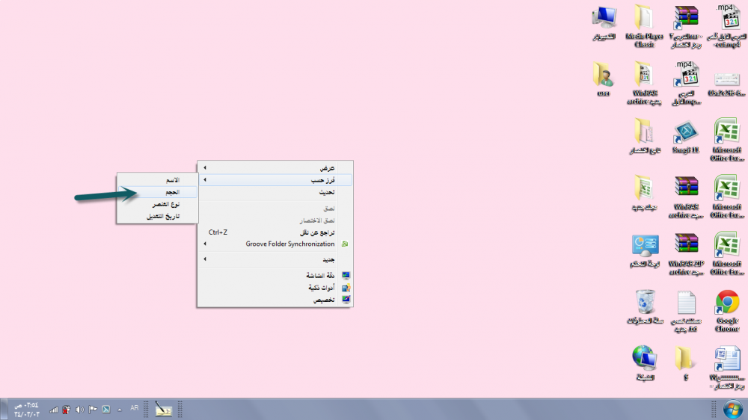748x420 pixels.
Task: Click the AR language indicator in the taskbar
Action: coord(134,409)
